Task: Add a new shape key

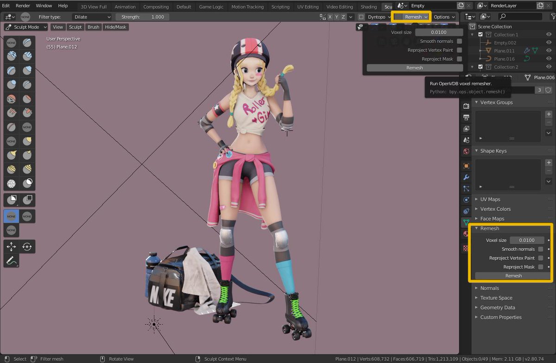Action: click(549, 163)
